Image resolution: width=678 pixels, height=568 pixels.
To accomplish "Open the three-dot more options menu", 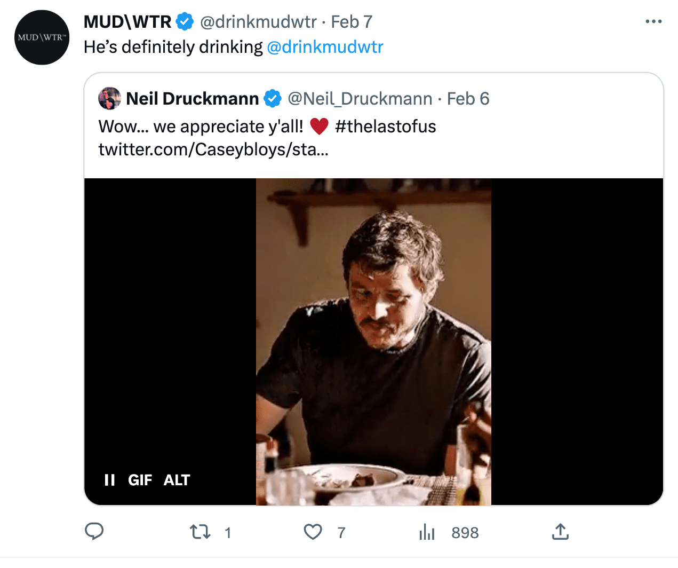I will 653,22.
